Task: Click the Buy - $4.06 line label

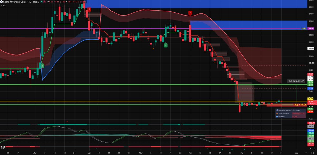Action: [300, 104]
